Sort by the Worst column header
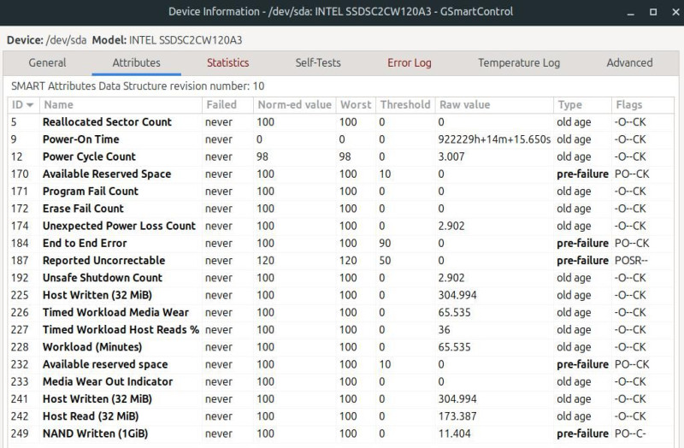The width and height of the screenshot is (684, 448). click(356, 104)
